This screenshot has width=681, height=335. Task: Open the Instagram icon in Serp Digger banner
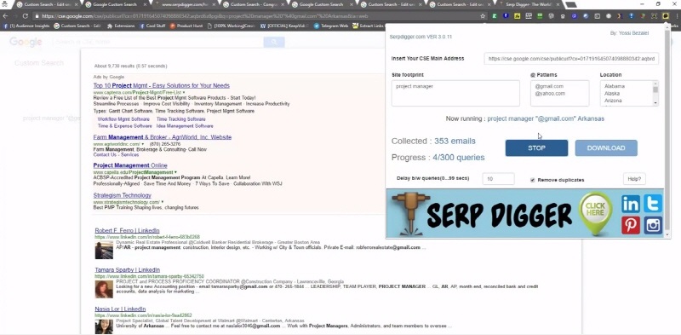(x=653, y=225)
